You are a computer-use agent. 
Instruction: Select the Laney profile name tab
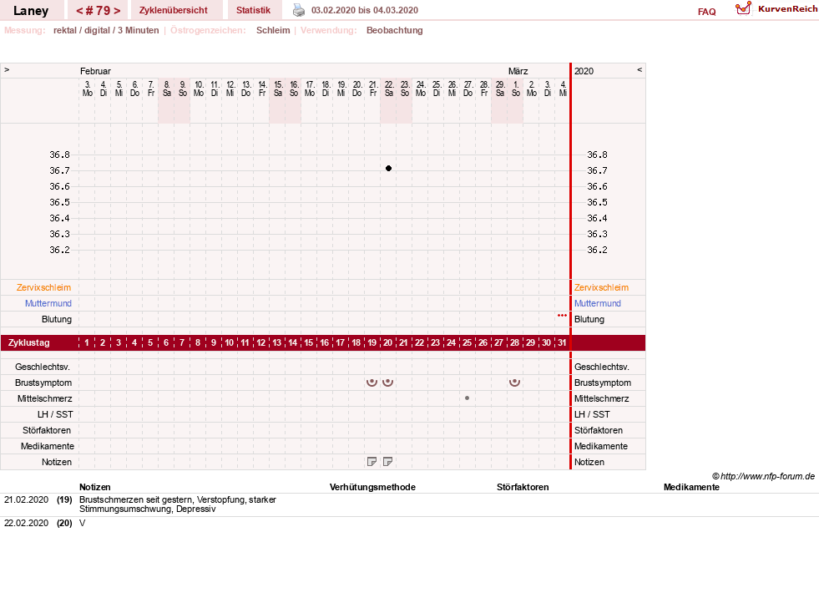(x=31, y=10)
